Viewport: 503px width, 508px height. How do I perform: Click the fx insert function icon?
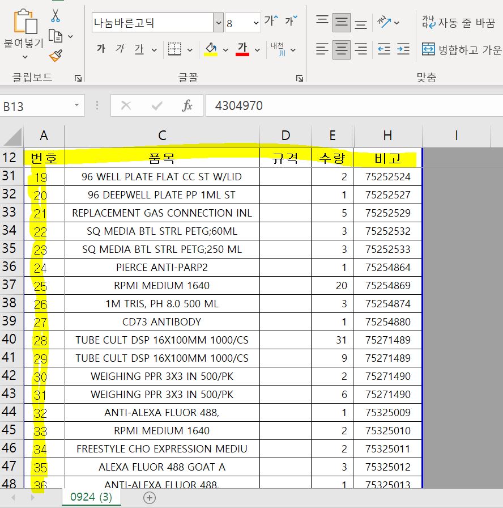[187, 105]
